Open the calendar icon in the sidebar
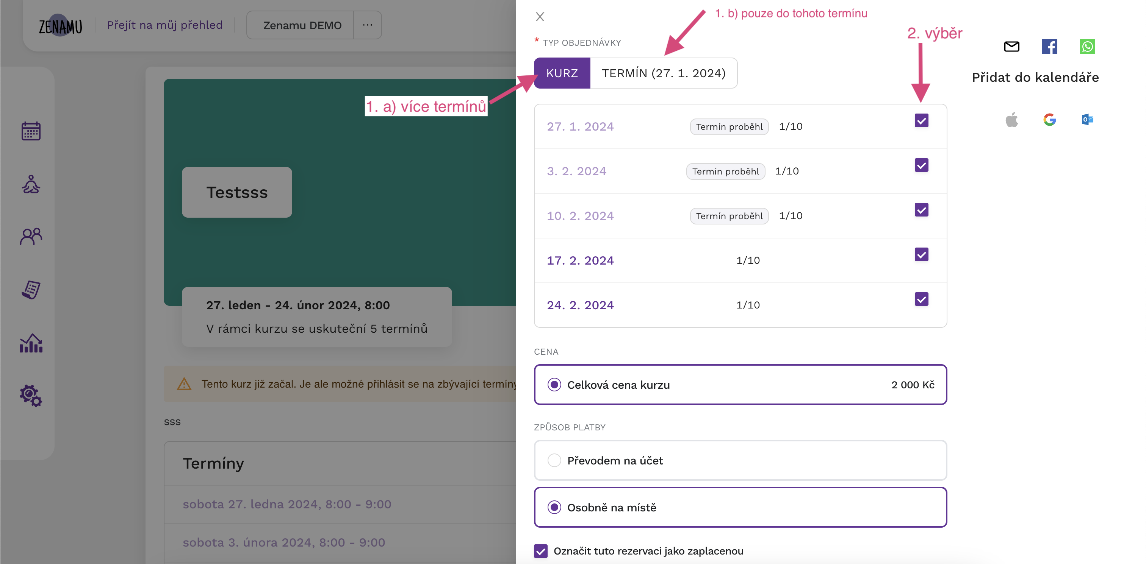 click(31, 131)
